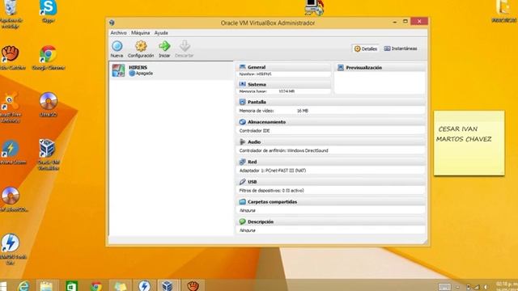Click the sticky note with Cesar Ivan
This screenshot has width=518, height=291.
469,143
